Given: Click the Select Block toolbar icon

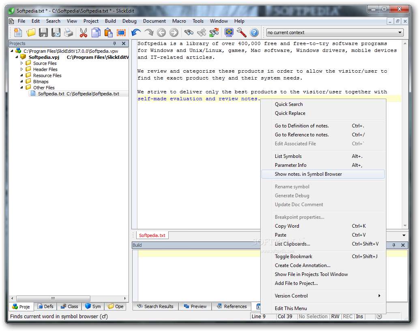Looking at the screenshot, I should [x=121, y=32].
